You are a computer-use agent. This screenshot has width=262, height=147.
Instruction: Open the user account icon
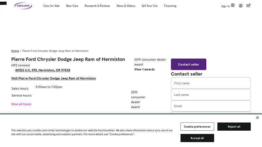click(241, 6)
